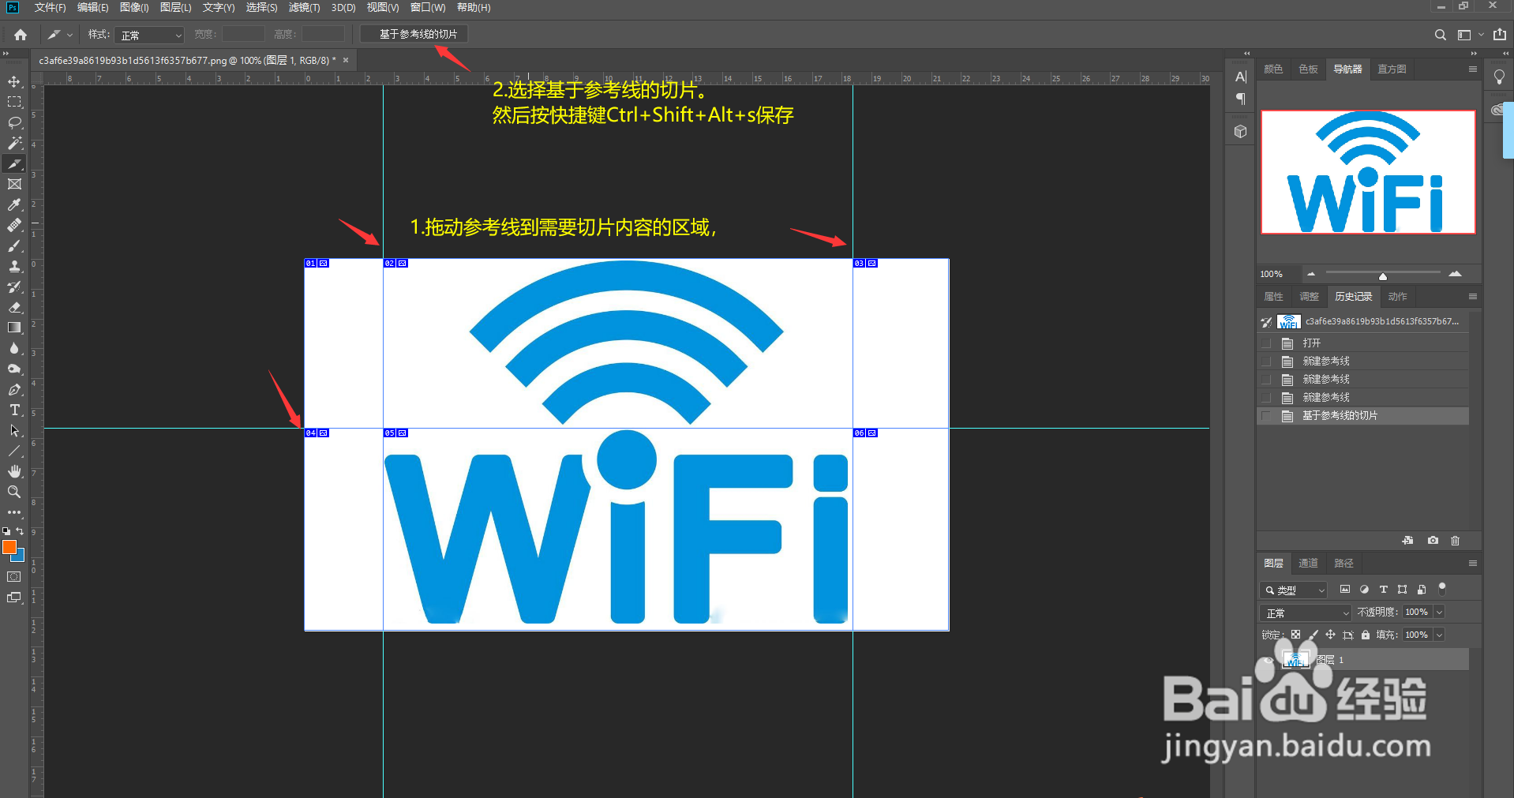
Task: Select the Blur tool
Action: point(14,348)
